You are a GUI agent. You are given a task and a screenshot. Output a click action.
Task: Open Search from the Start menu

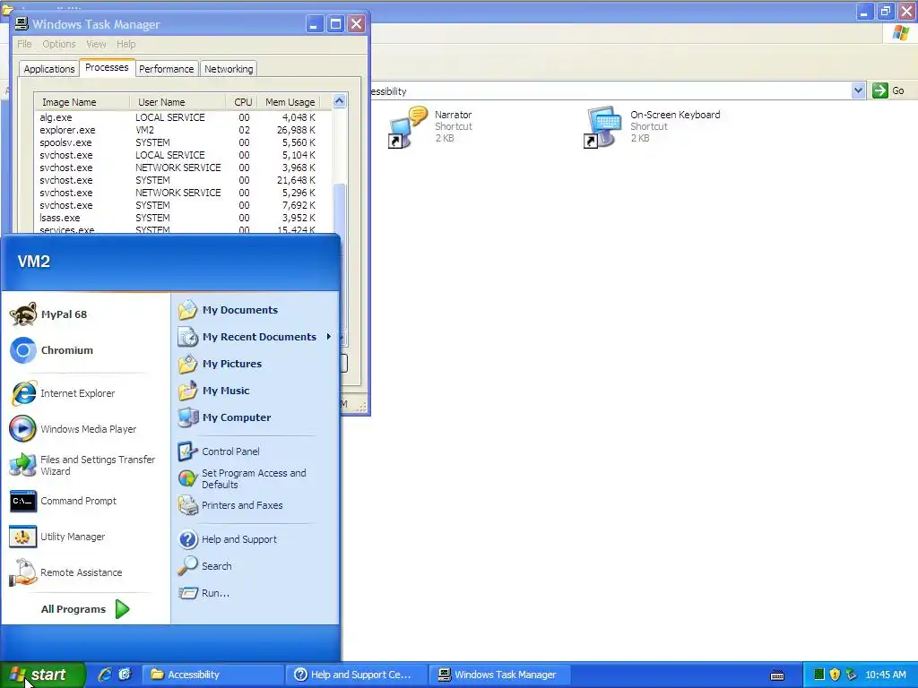pyautogui.click(x=205, y=566)
